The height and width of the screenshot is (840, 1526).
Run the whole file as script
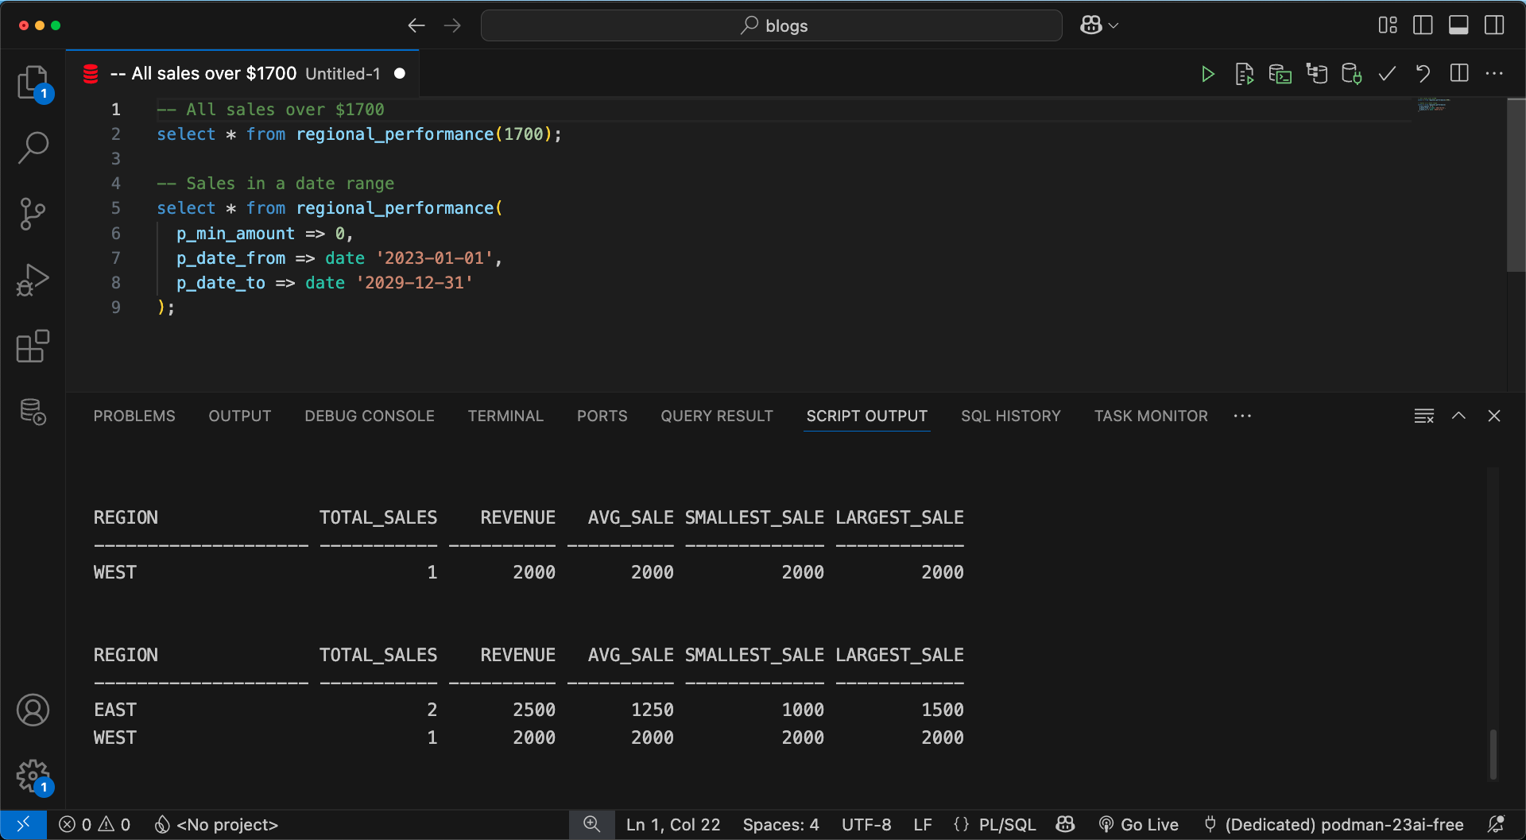pyautogui.click(x=1244, y=74)
